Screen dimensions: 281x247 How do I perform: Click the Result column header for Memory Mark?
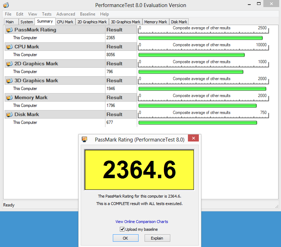[x=115, y=97]
